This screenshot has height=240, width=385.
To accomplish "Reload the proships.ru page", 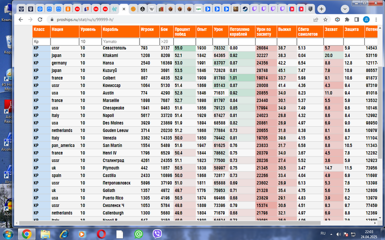I will 40,20.
